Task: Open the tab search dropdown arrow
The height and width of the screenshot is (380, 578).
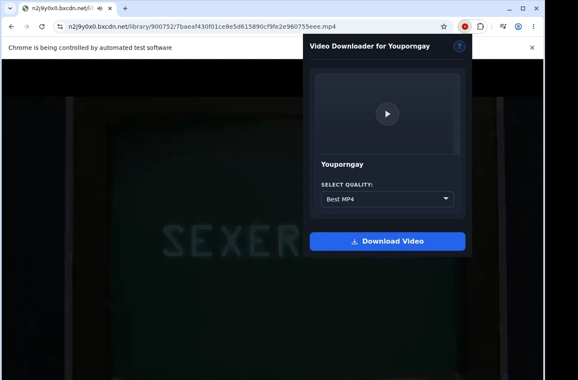Action: 10,8
